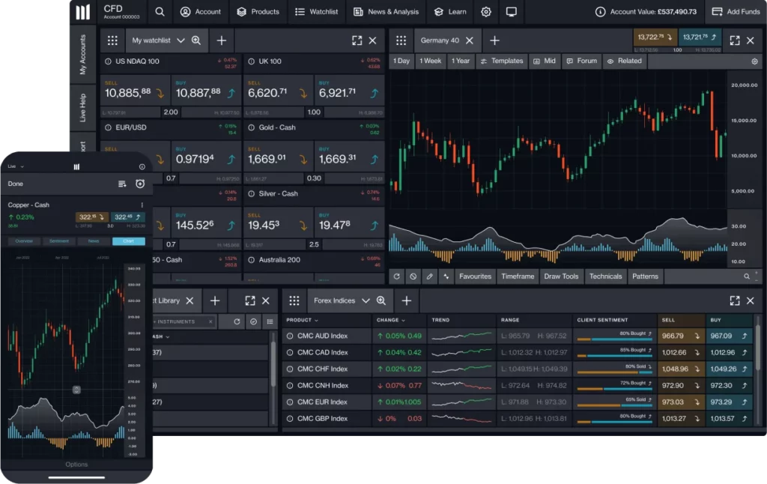767x484 pixels.
Task: Open the platform settings gear
Action: pyautogui.click(x=485, y=12)
